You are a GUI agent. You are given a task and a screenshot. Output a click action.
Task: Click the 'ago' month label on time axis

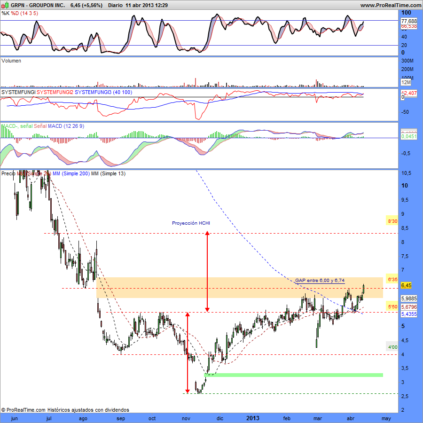pos(83,418)
